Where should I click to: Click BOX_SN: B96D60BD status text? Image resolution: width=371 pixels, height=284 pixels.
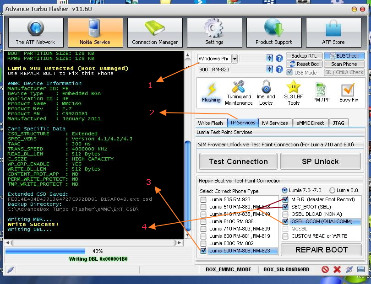tap(286, 269)
